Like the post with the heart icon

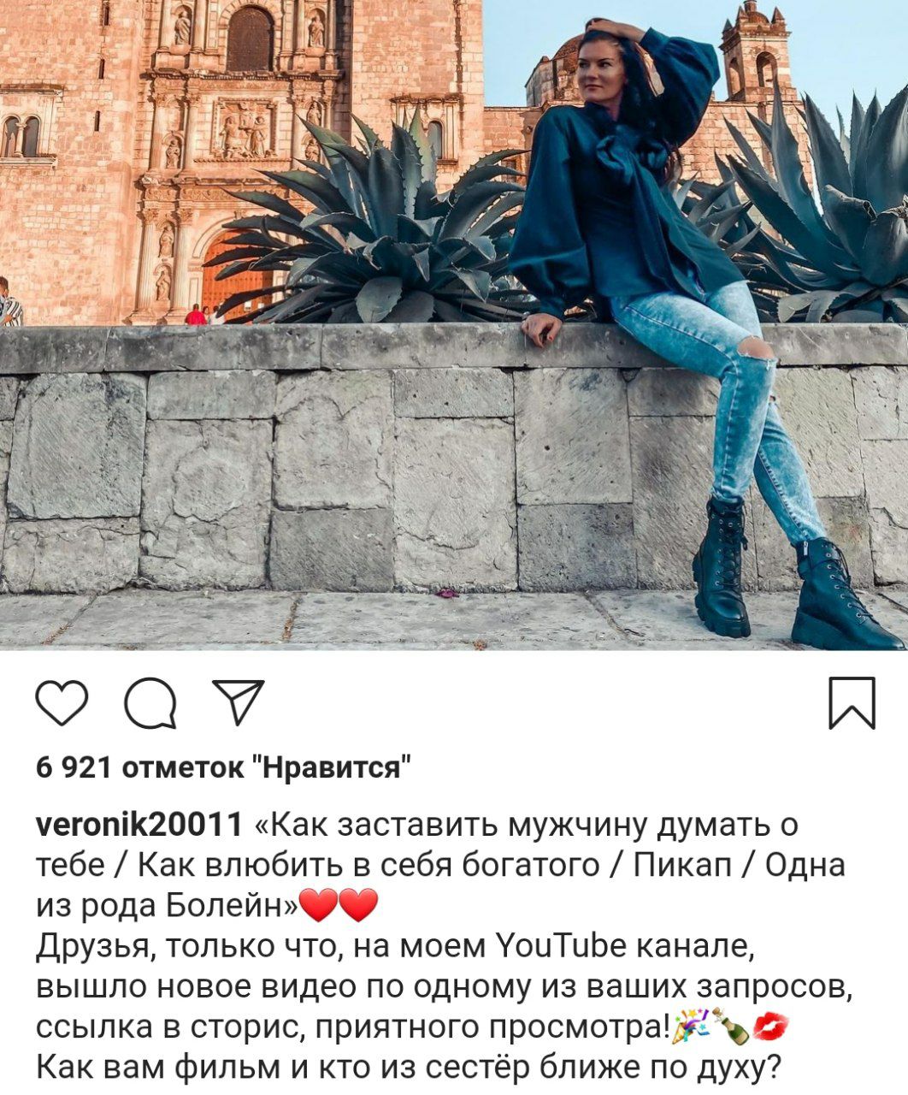coord(62,703)
